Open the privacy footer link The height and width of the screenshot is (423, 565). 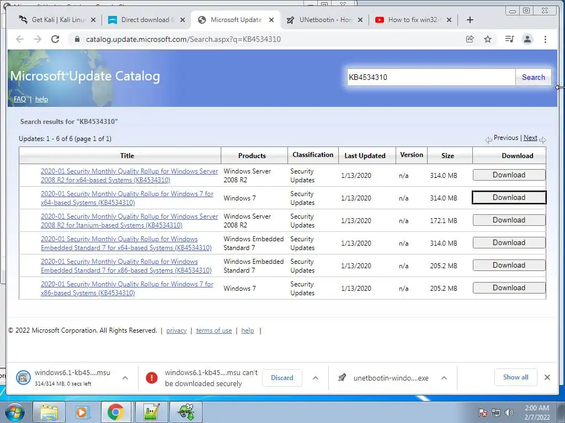coord(176,330)
